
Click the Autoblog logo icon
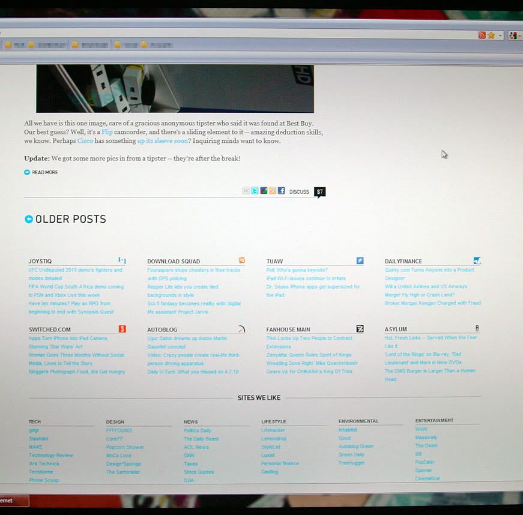click(x=241, y=329)
